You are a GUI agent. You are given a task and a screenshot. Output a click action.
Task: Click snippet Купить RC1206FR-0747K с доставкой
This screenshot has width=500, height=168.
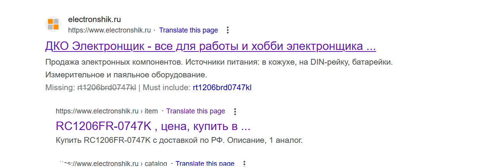click(x=179, y=140)
